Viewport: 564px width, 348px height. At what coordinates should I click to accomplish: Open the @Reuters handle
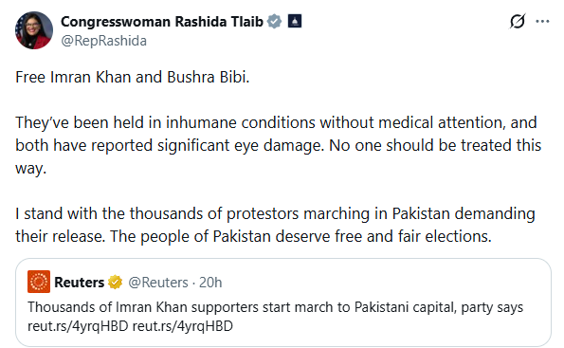[x=158, y=283]
